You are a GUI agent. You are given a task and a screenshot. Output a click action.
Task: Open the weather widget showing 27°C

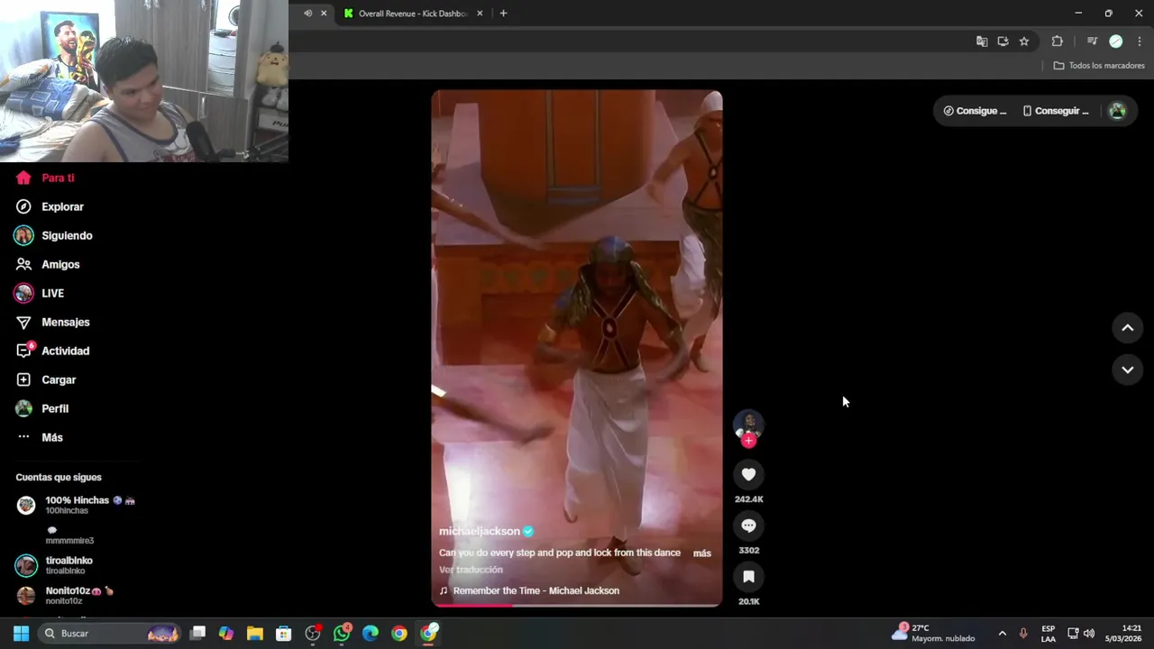(934, 634)
